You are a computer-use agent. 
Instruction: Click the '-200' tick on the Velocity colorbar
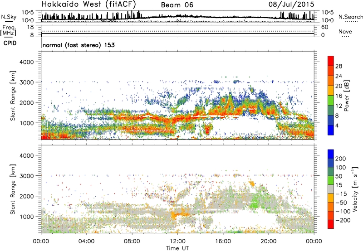(343, 220)
